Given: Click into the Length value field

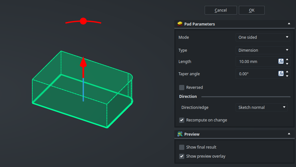Looking at the screenshot, I should [x=257, y=61].
